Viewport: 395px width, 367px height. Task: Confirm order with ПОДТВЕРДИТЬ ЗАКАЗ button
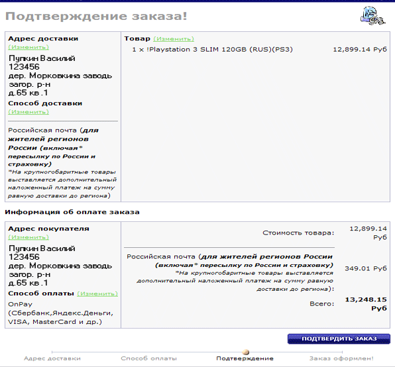coord(339,339)
